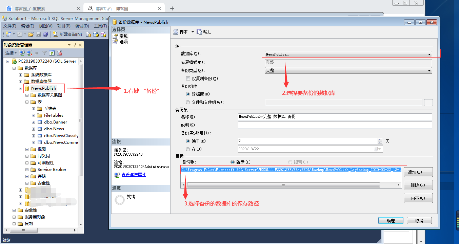The width and height of the screenshot is (459, 244).
Task: Click the Save All toolbar icon
Action: [x=46, y=34]
